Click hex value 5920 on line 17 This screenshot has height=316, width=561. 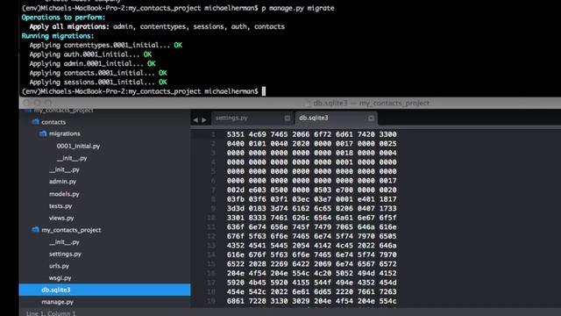click(x=236, y=283)
